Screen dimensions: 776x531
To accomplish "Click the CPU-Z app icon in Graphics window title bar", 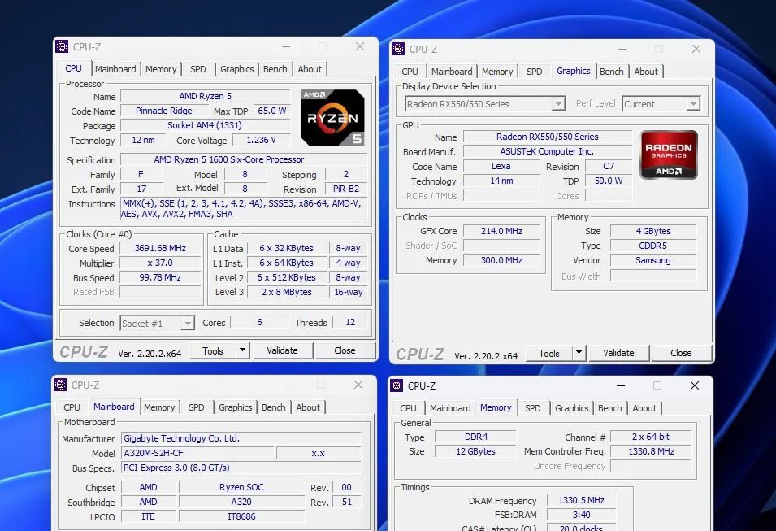I will 398,49.
